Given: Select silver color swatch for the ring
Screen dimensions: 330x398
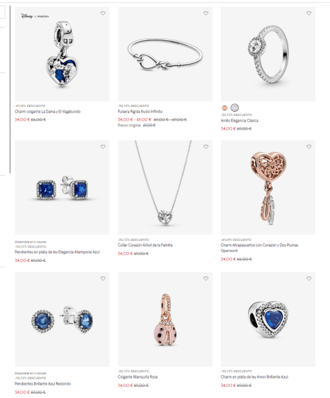Looking at the screenshot, I should 235,108.
